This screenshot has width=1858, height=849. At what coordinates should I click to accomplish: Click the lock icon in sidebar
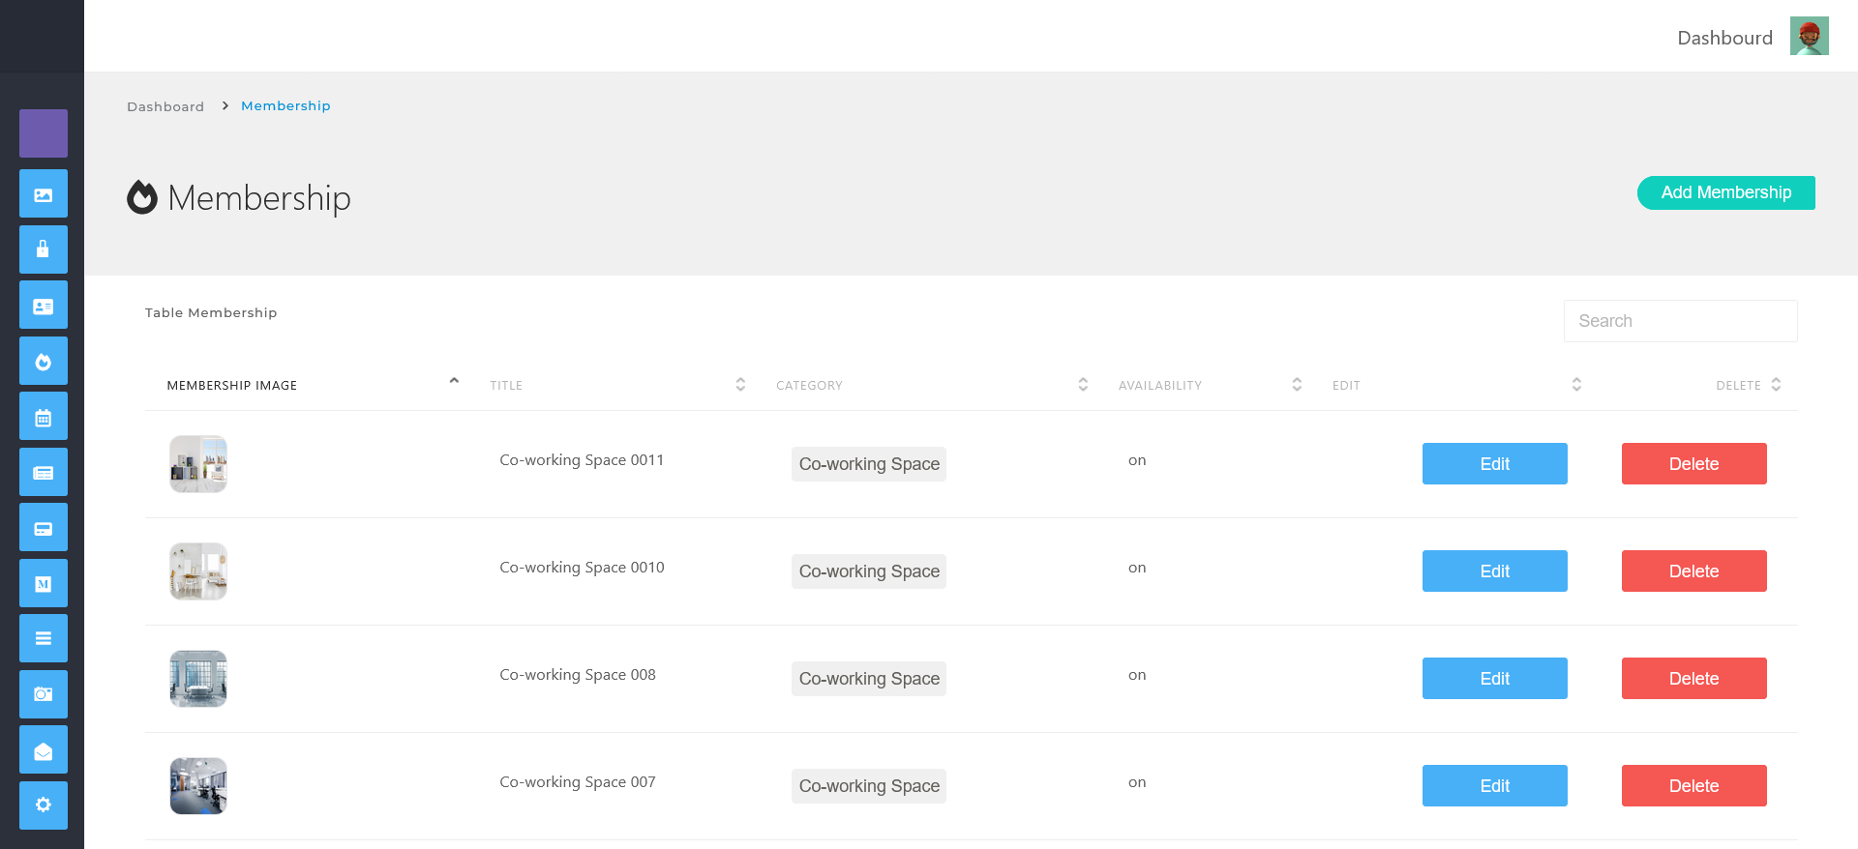(x=44, y=249)
